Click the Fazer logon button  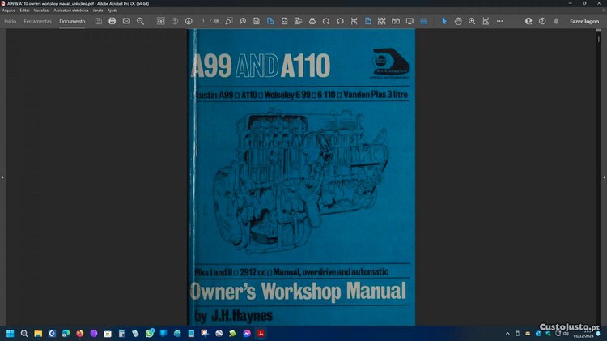(584, 21)
